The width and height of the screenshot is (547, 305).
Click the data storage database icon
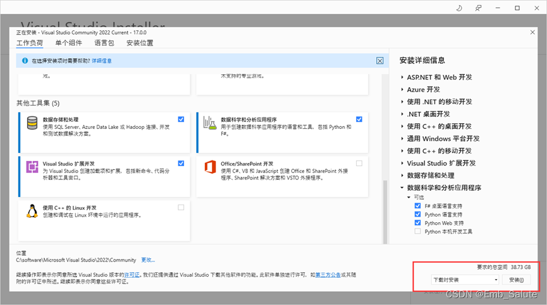pos(32,123)
